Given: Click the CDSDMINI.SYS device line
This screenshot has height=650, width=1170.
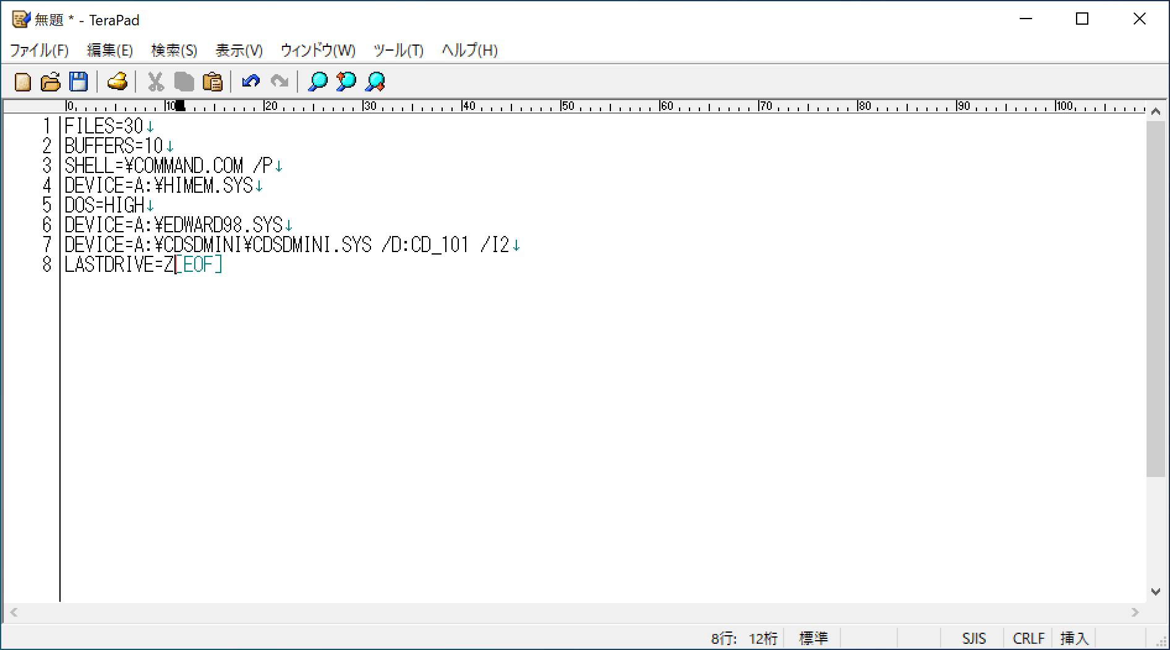Looking at the screenshot, I should (x=287, y=245).
